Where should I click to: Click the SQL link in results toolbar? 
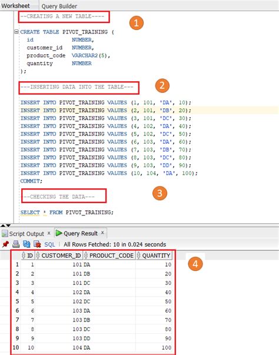[49, 244]
